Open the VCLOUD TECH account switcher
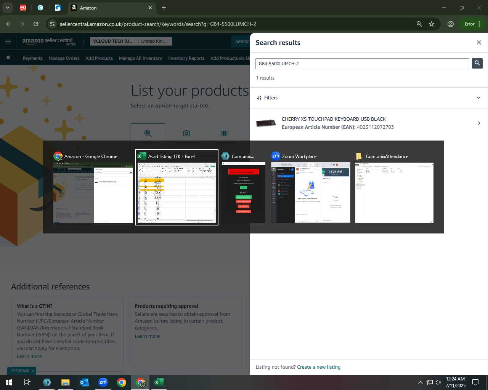The height and width of the screenshot is (390, 488). (131, 41)
